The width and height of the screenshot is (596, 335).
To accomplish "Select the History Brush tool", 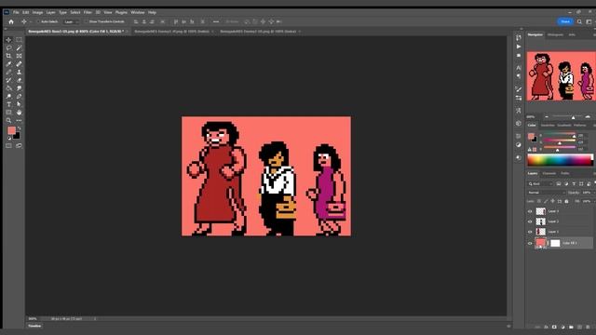I will (x=8, y=80).
